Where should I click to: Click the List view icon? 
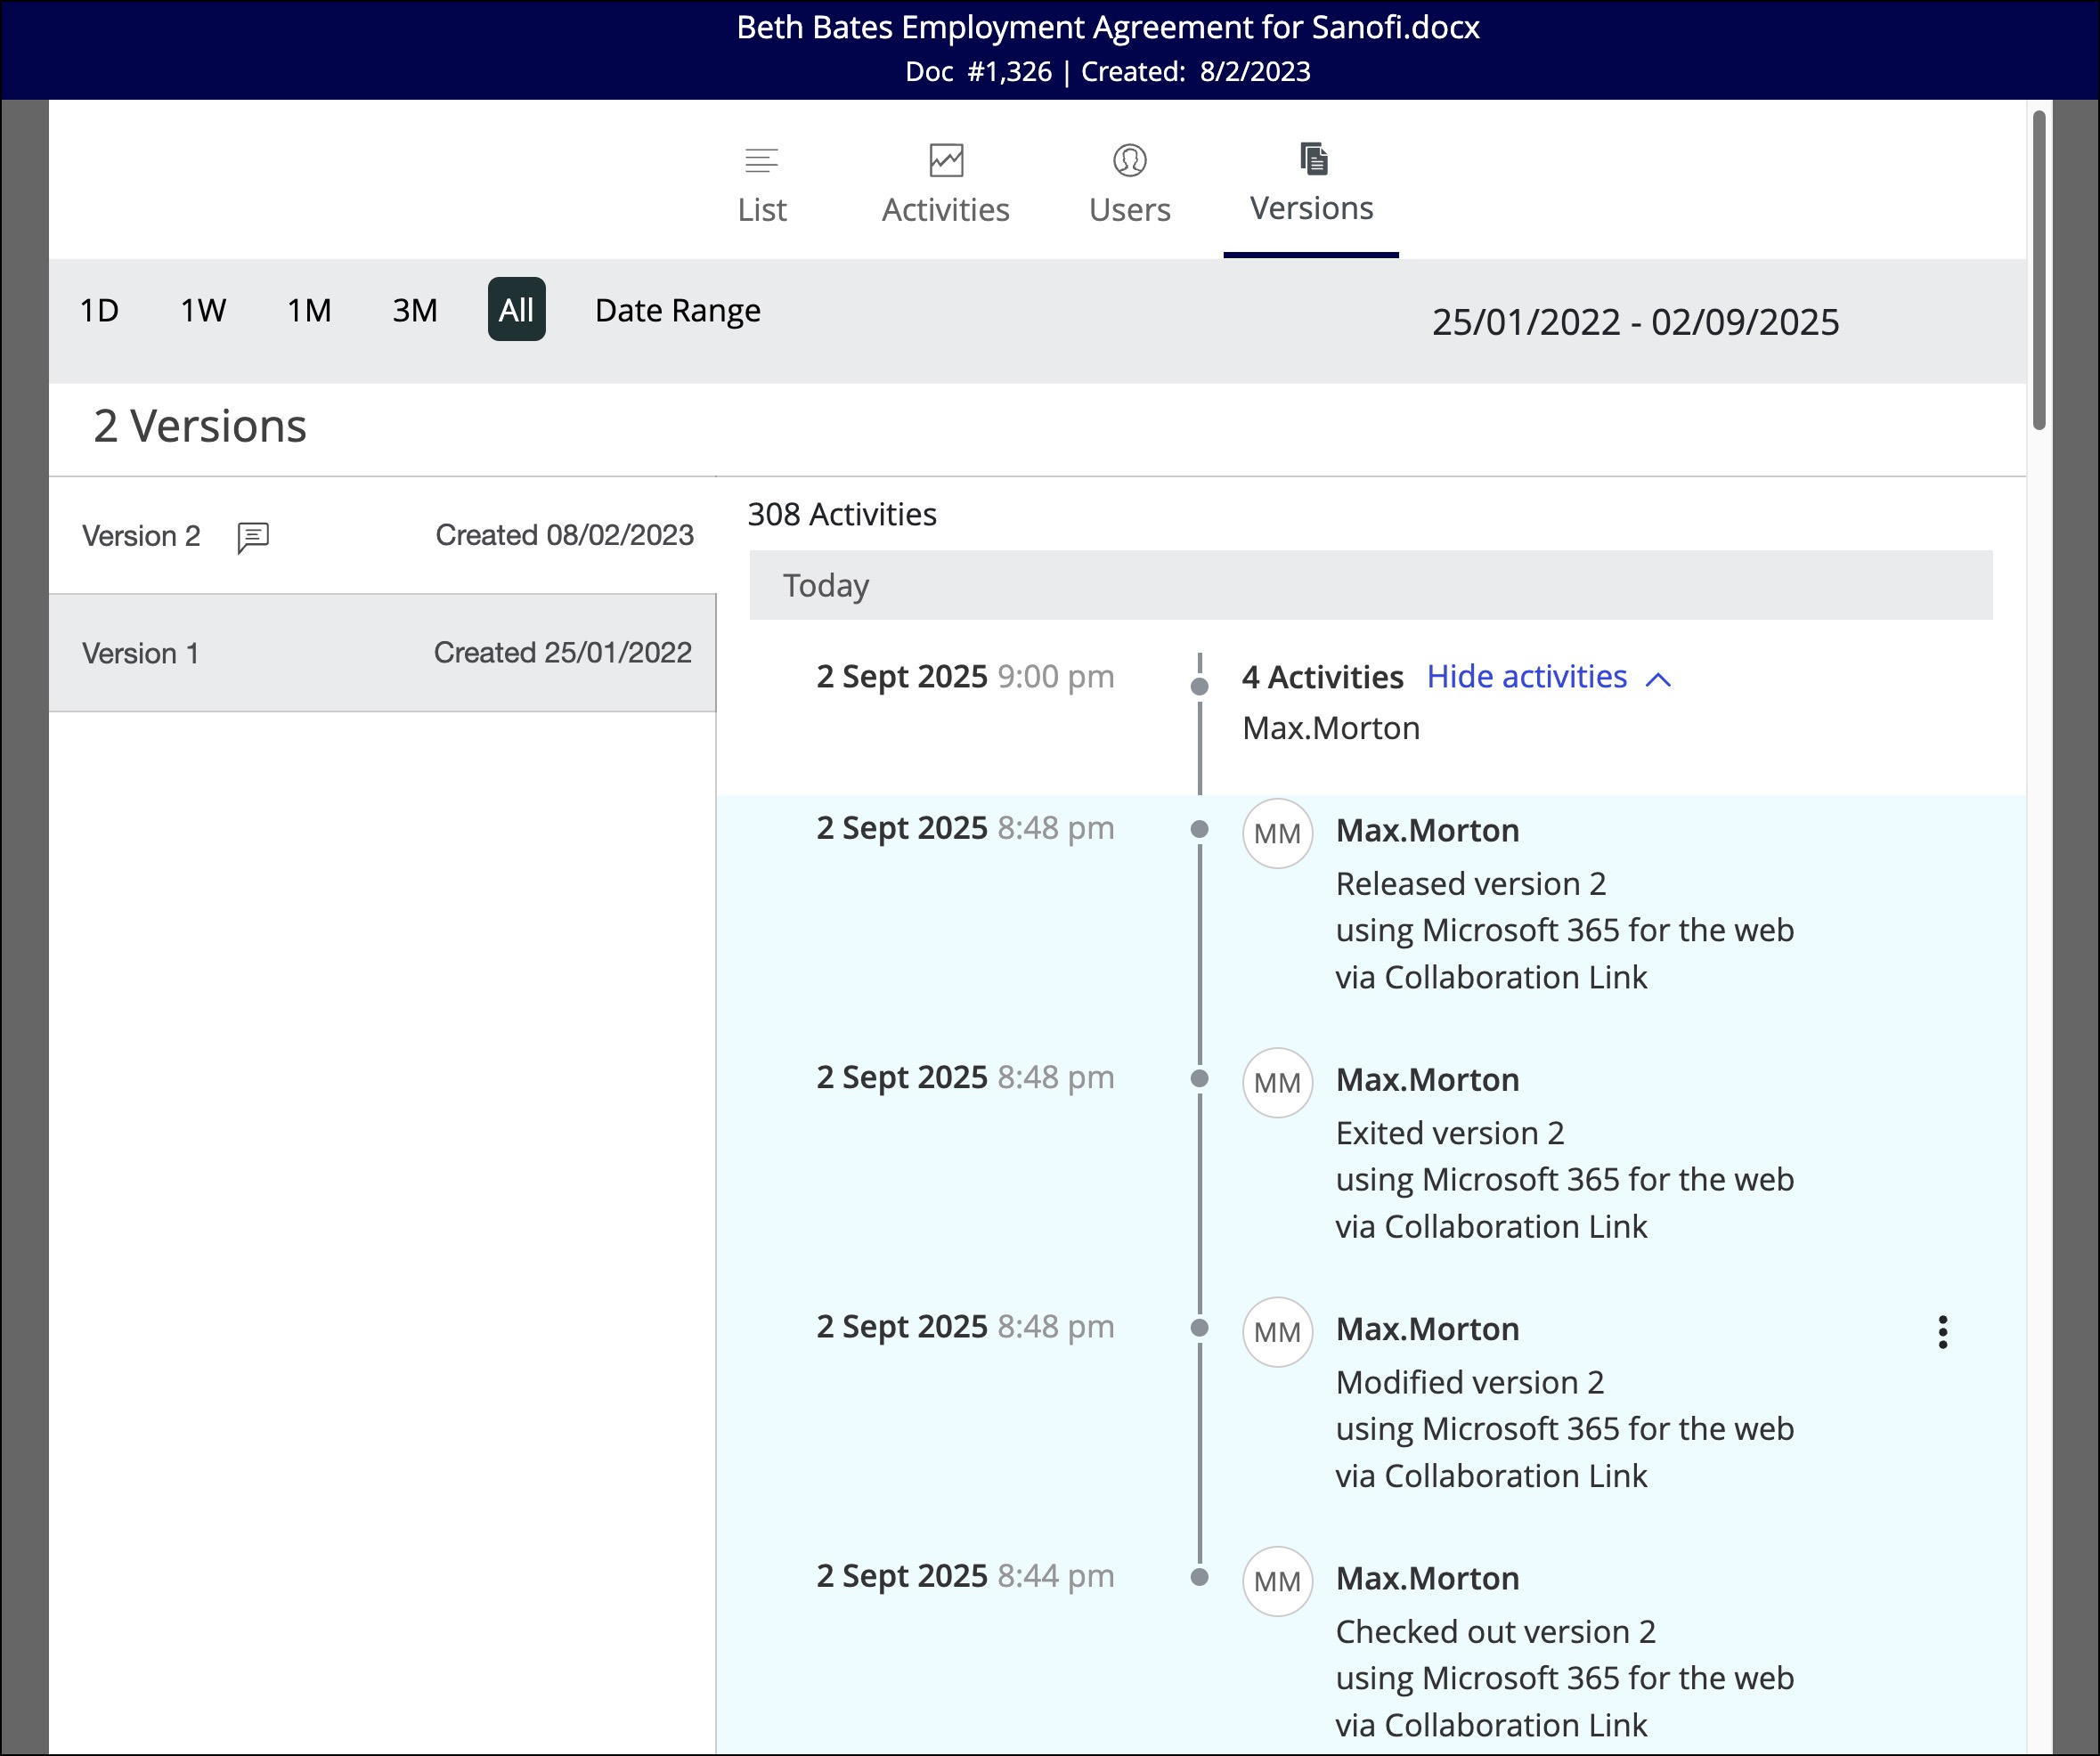tap(761, 160)
